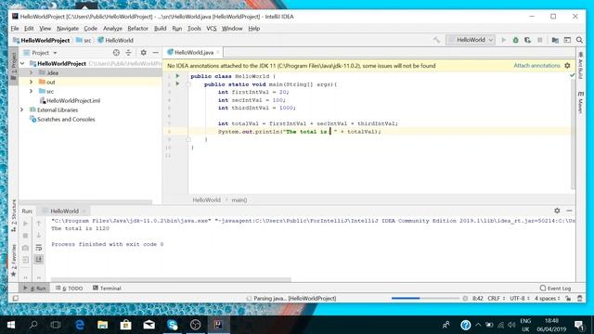Screen dimensions: 594x334
Task: Change the 4 spaces indent setting
Action: (547, 299)
